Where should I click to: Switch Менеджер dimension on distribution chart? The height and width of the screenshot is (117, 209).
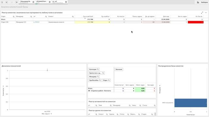click(160, 89)
